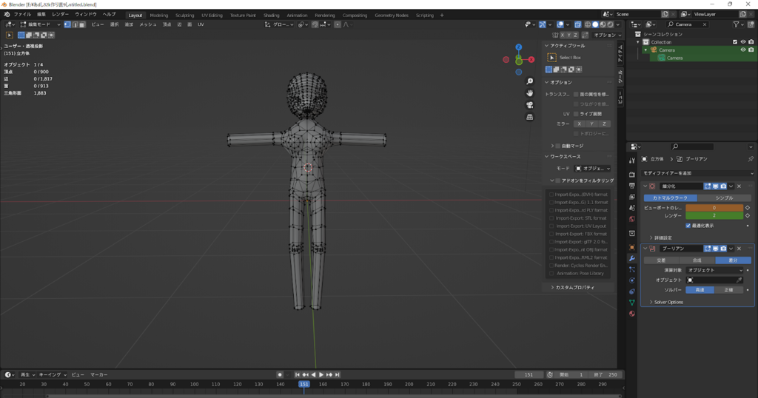Toggle camera view with the camera gizmo
Image resolution: width=758 pixels, height=398 pixels.
(x=530, y=105)
